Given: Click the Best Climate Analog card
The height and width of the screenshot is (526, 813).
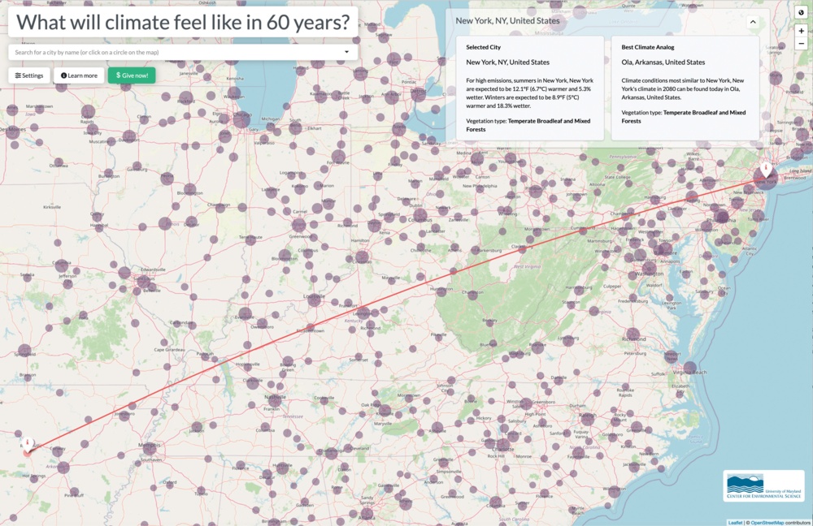Looking at the screenshot, I should click(685, 87).
